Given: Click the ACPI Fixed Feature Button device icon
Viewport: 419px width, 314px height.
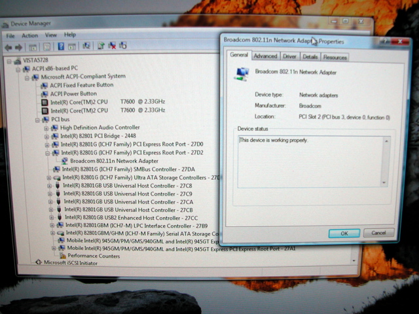Looking at the screenshot, I should [44, 86].
